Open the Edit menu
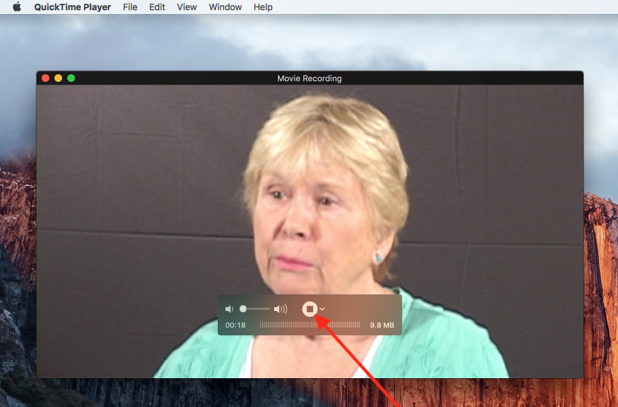618x407 pixels. 157,7
